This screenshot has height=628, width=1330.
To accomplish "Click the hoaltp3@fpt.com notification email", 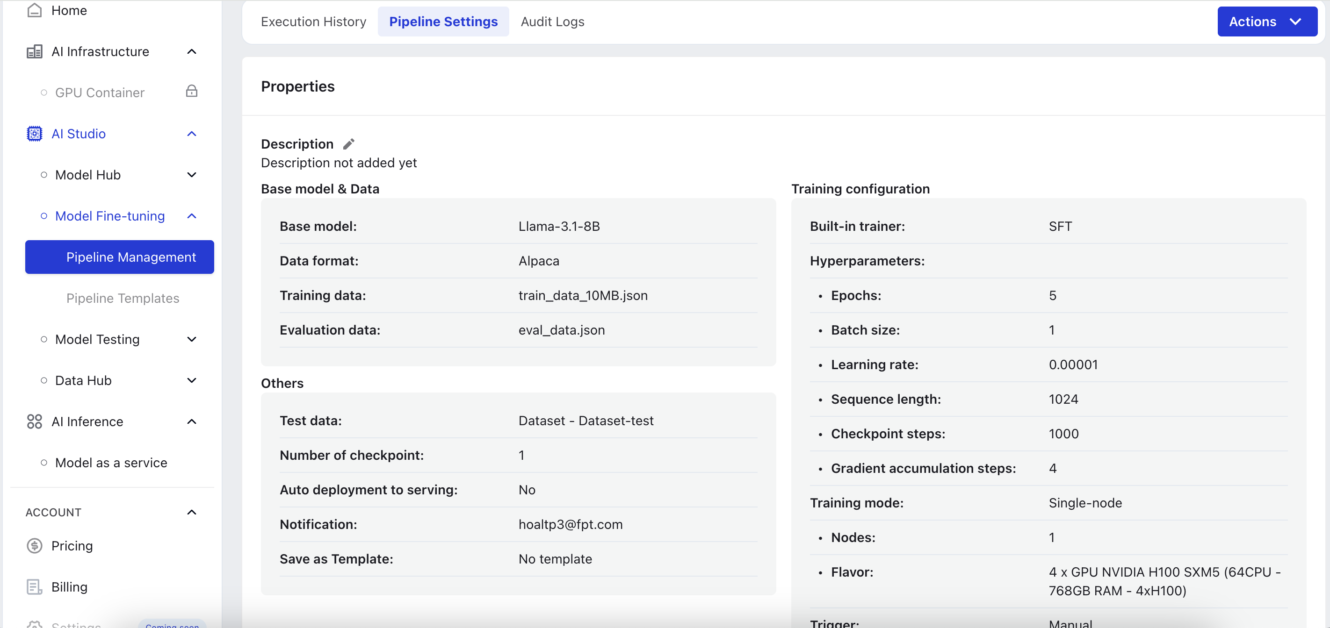I will coord(571,525).
